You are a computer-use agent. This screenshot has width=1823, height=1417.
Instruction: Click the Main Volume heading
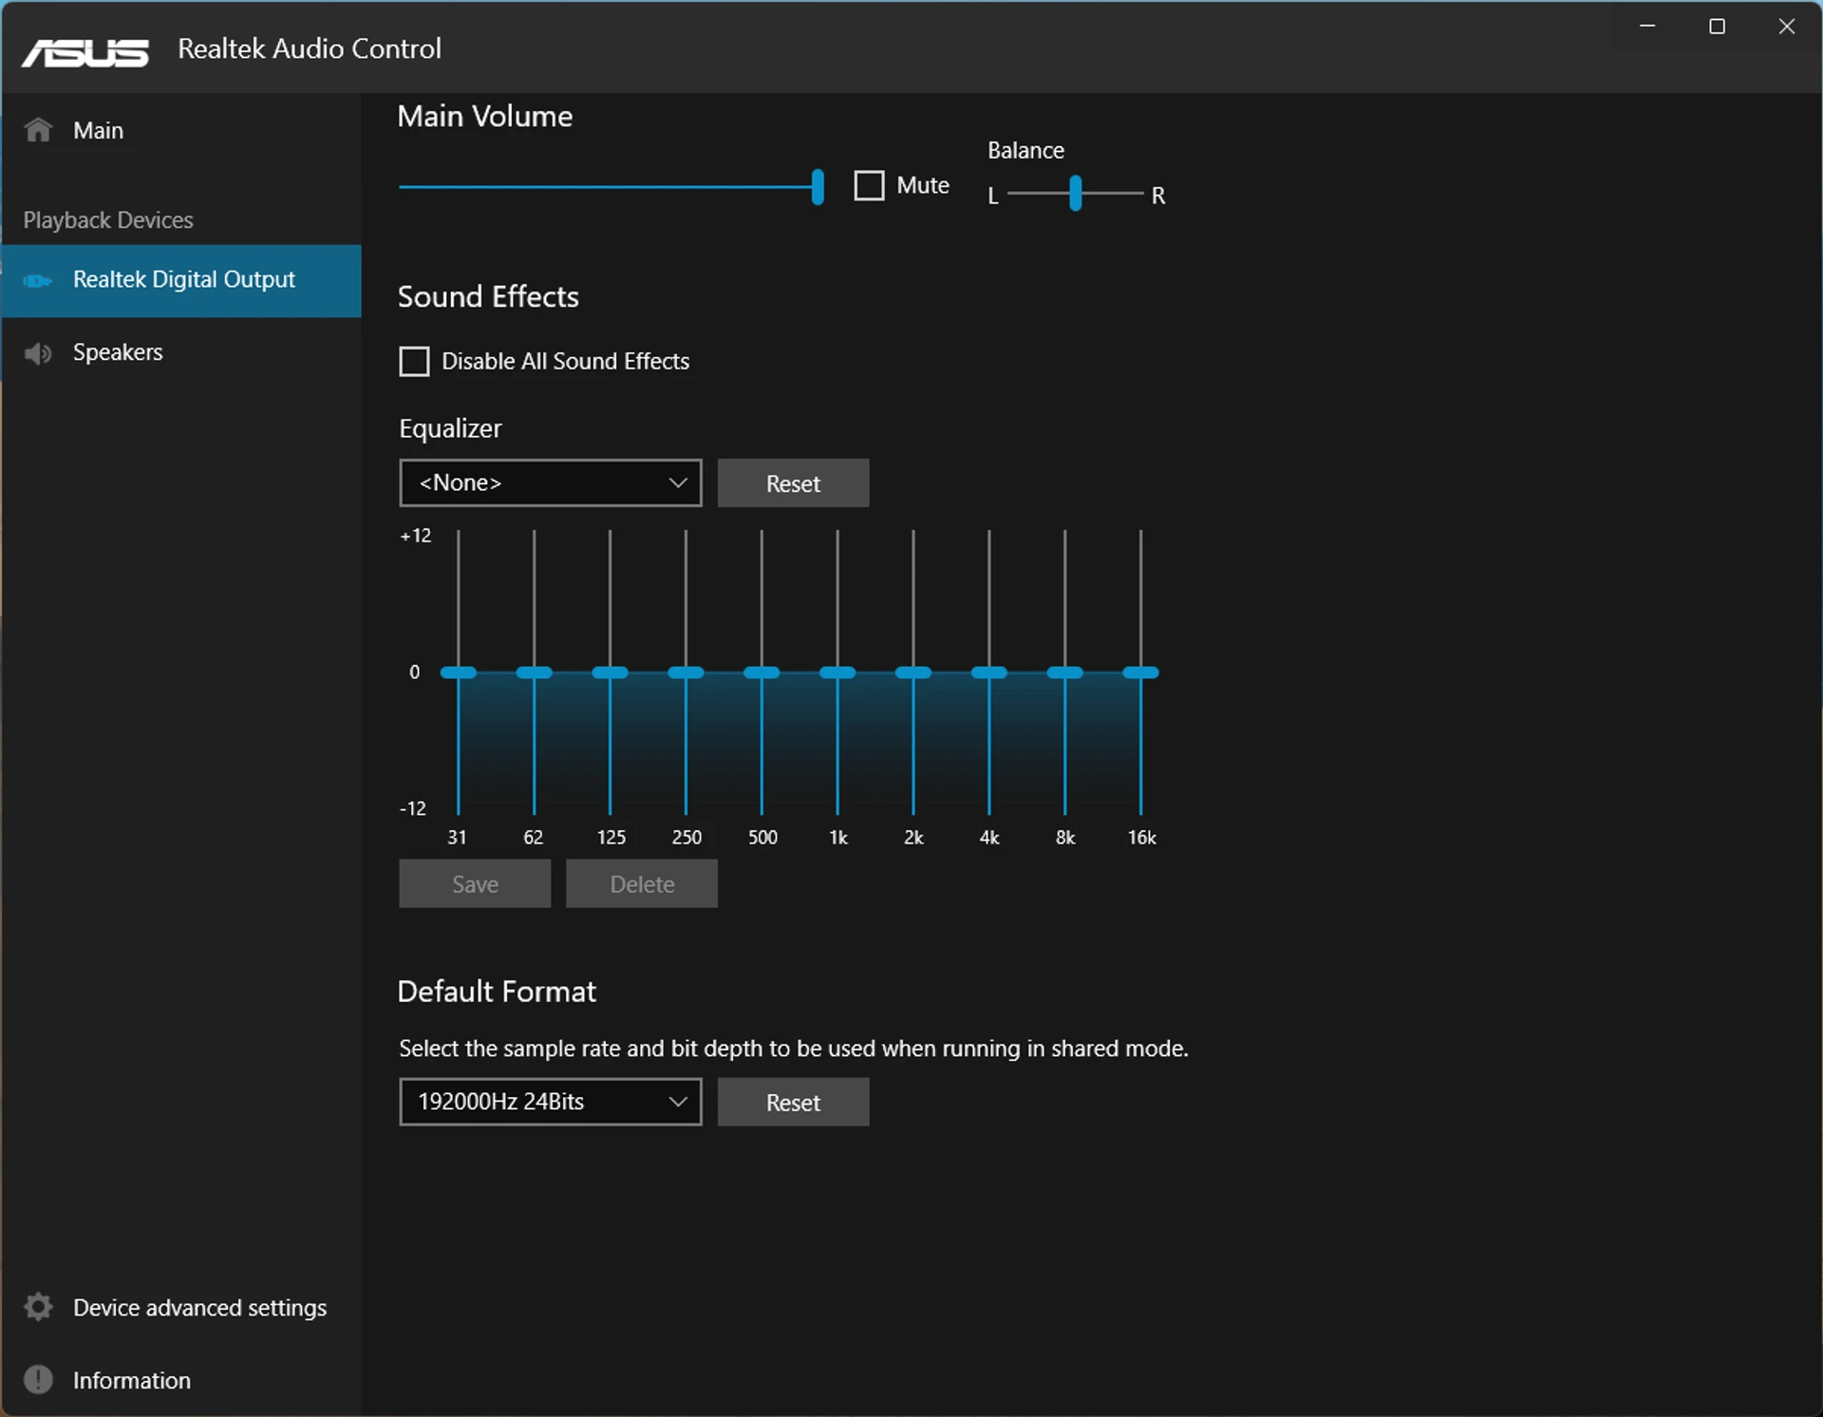tap(485, 117)
